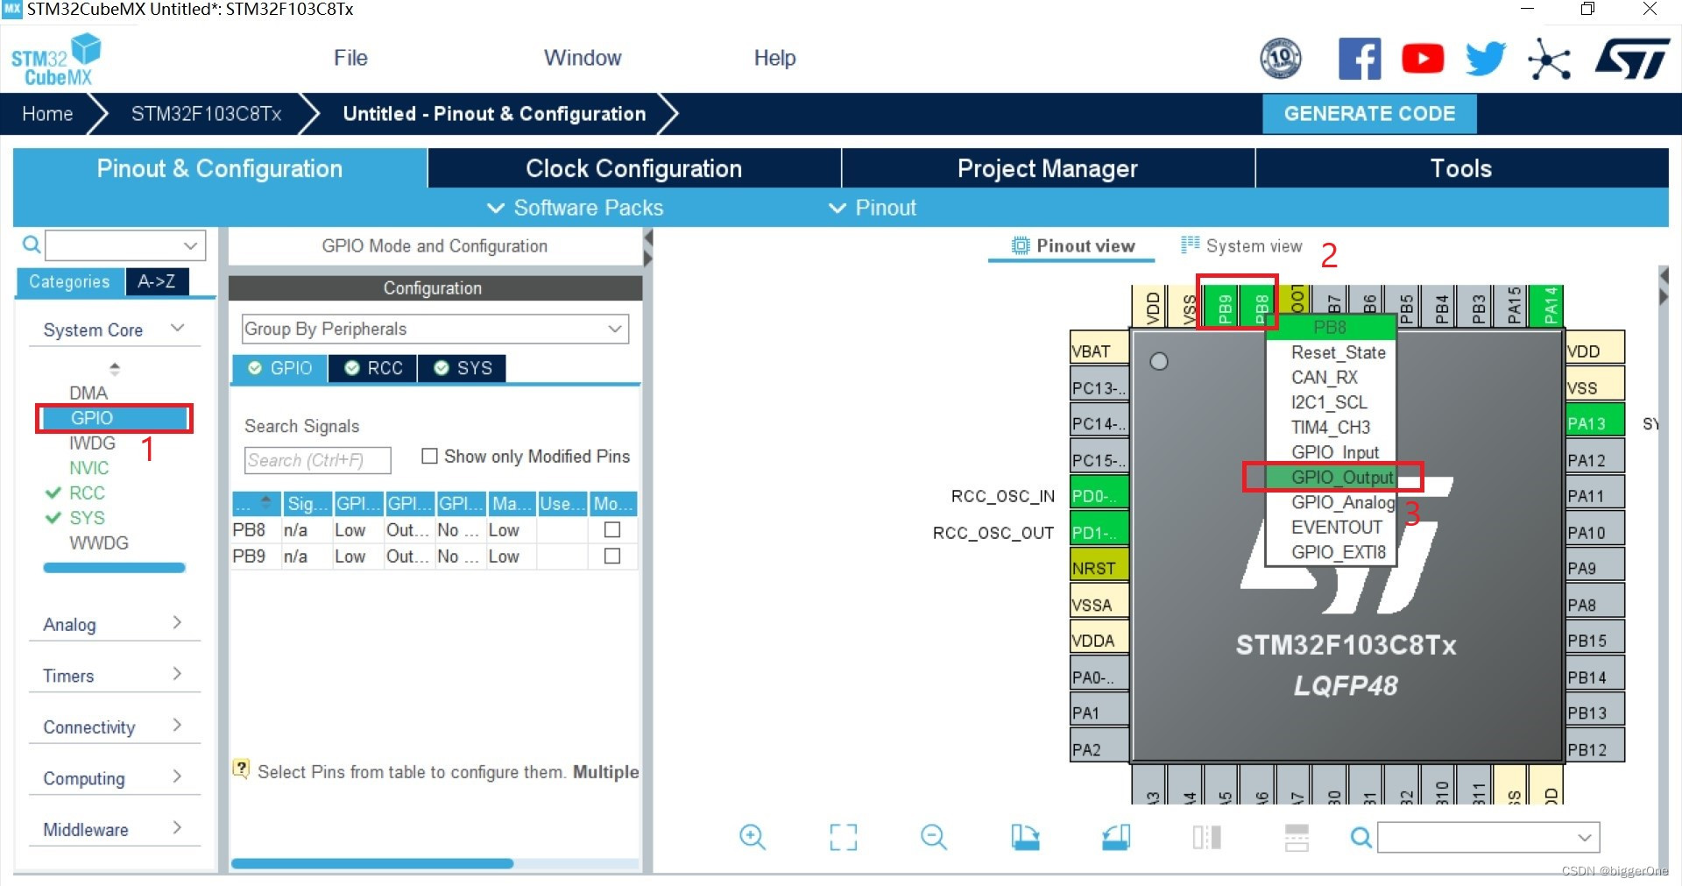The image size is (1682, 886).
Task: Choose GPIO_Input from PB8 pin menu
Action: (x=1332, y=452)
